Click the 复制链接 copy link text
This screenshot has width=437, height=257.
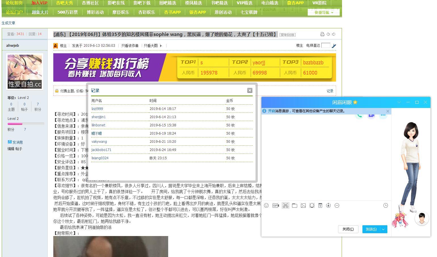click(288, 35)
